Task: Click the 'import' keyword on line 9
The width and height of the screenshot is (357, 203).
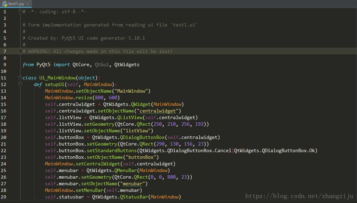Action: click(x=62, y=65)
